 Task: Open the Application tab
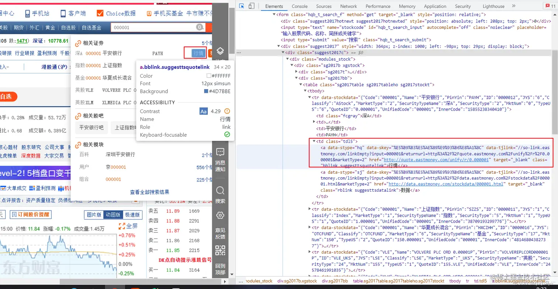(x=435, y=6)
